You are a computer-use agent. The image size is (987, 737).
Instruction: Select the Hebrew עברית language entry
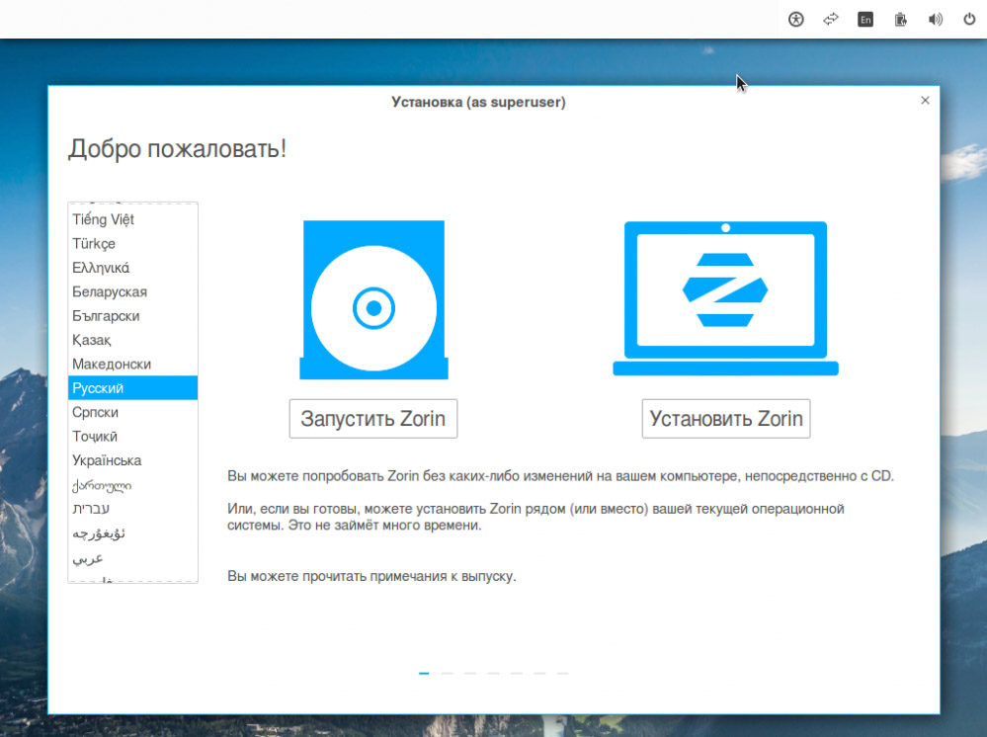coord(132,509)
